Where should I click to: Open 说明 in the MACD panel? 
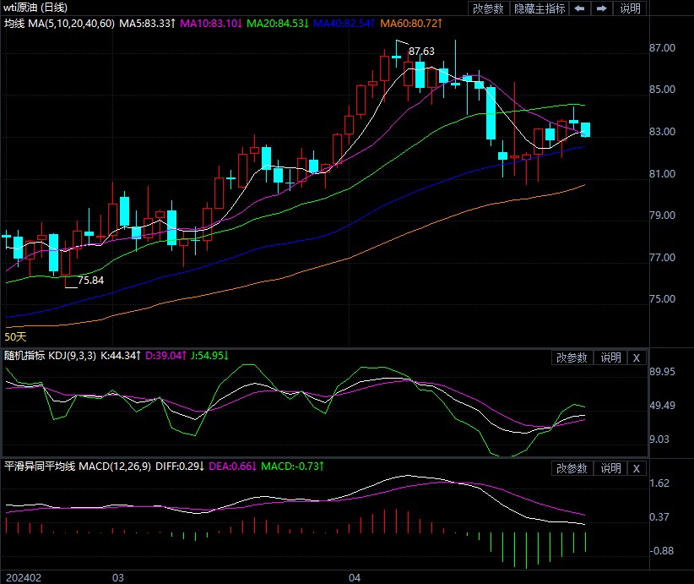[610, 468]
